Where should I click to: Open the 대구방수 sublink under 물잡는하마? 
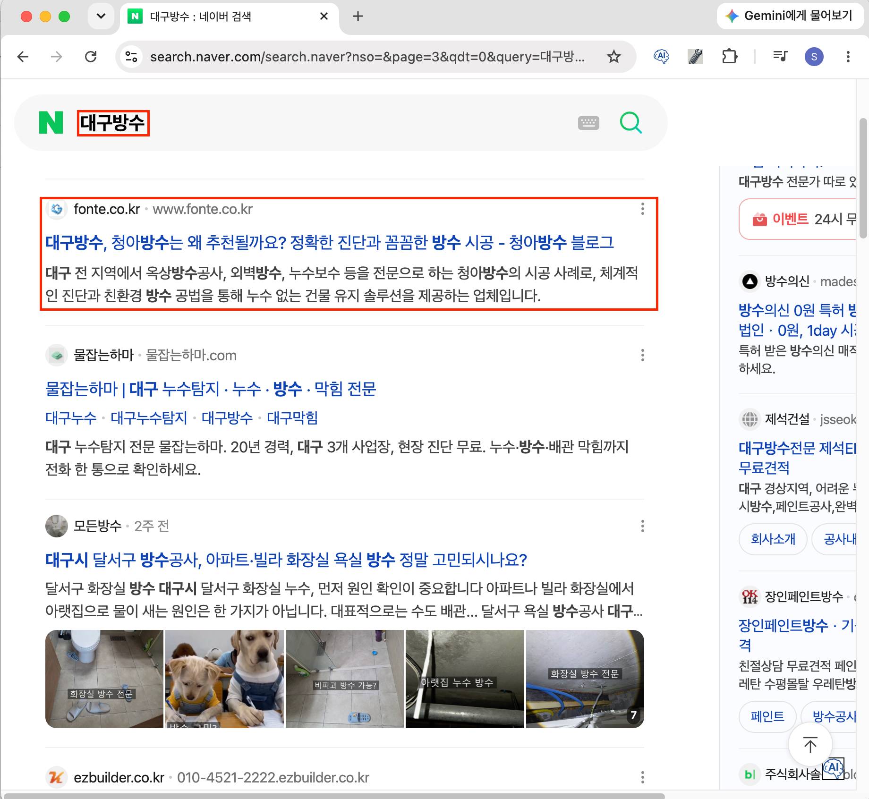(227, 418)
